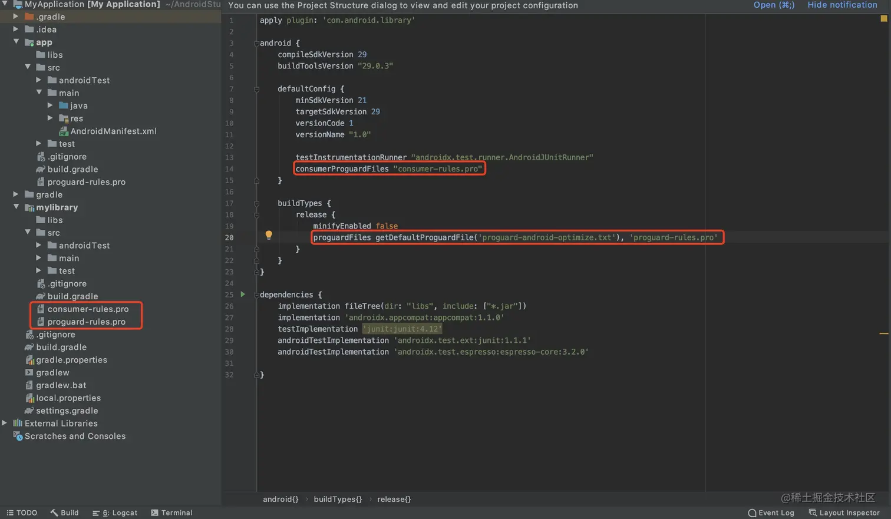Open consumer-rules.pro in mylibrary
The width and height of the screenshot is (891, 519).
tap(88, 309)
